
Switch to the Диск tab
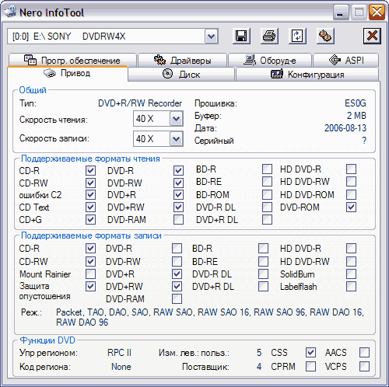point(181,75)
